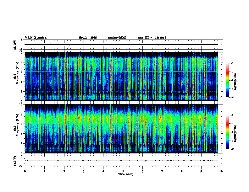
Task: Click the "9" minute tick label
Action: pyautogui.click(x=201, y=171)
